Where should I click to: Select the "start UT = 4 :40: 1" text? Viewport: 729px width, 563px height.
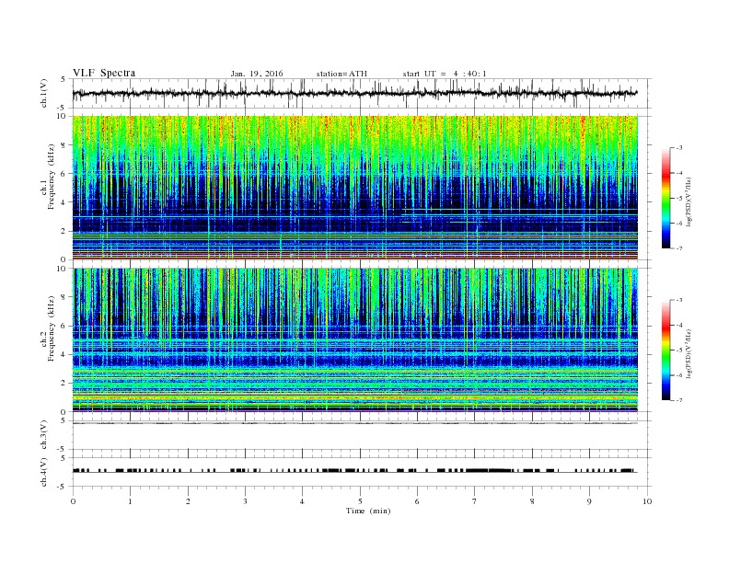point(445,74)
